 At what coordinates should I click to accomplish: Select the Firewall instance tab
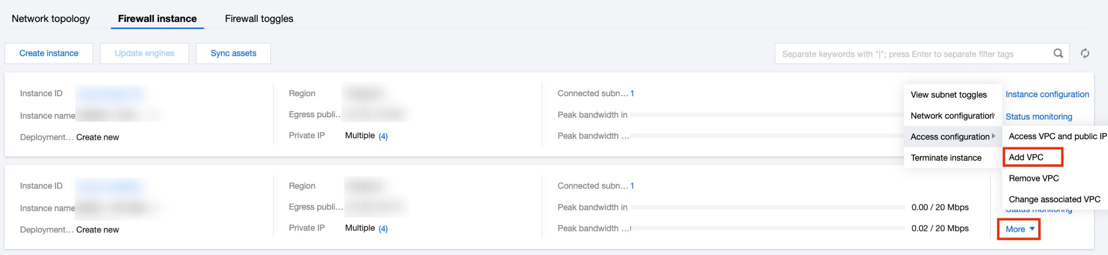pyautogui.click(x=157, y=19)
